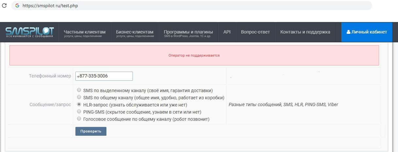Click the Оператор не поддерживается error message
The width and height of the screenshot is (398, 152).
click(194, 55)
